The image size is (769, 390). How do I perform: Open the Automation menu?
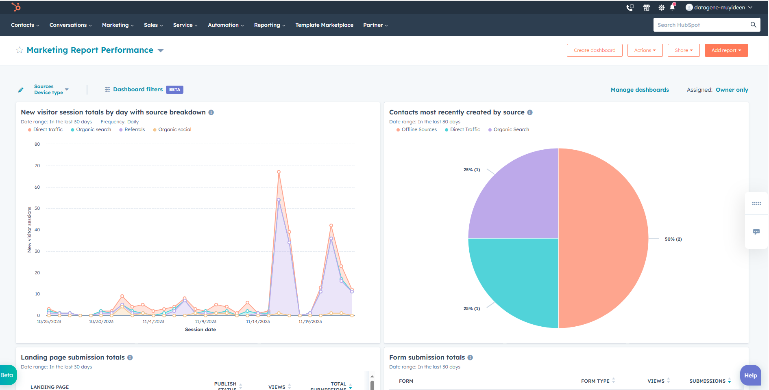click(x=225, y=25)
